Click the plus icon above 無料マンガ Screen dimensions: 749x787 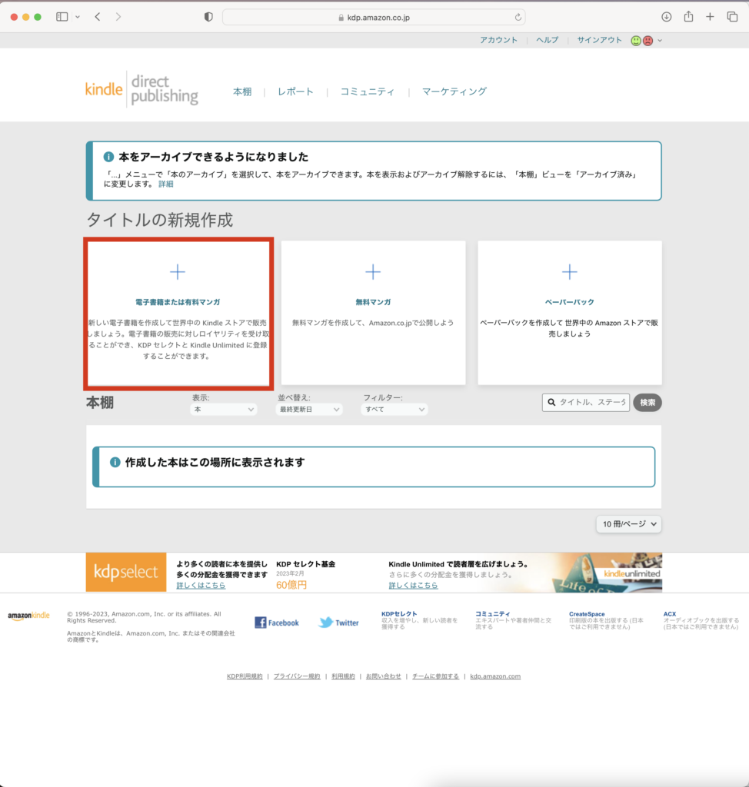pos(373,272)
